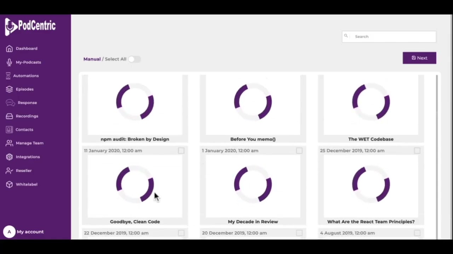Image resolution: width=453 pixels, height=254 pixels.
Task: Check the 1 January 2020 episode checkbox
Action: [x=299, y=151]
